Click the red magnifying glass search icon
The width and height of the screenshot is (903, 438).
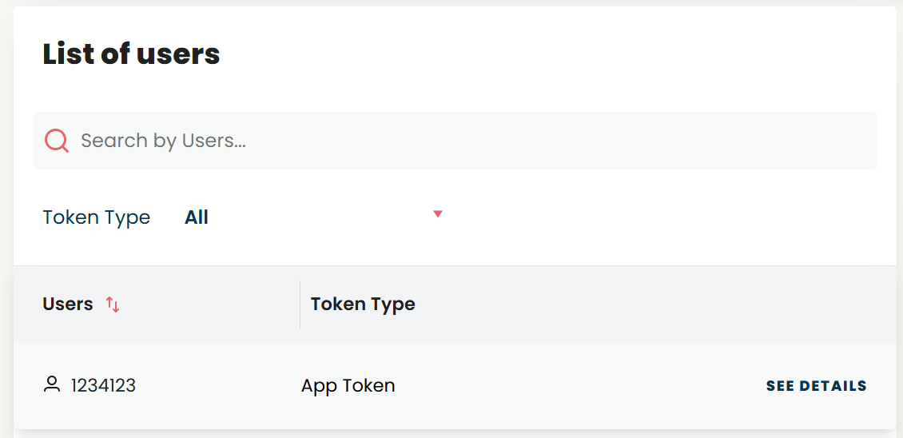57,141
